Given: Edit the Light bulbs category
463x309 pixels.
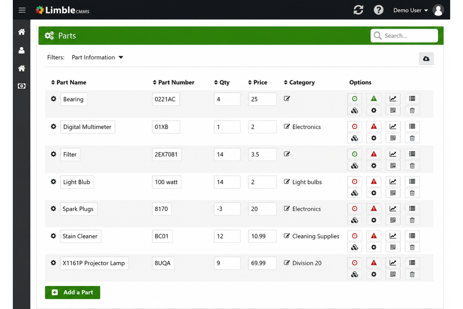Looking at the screenshot, I should point(287,182).
